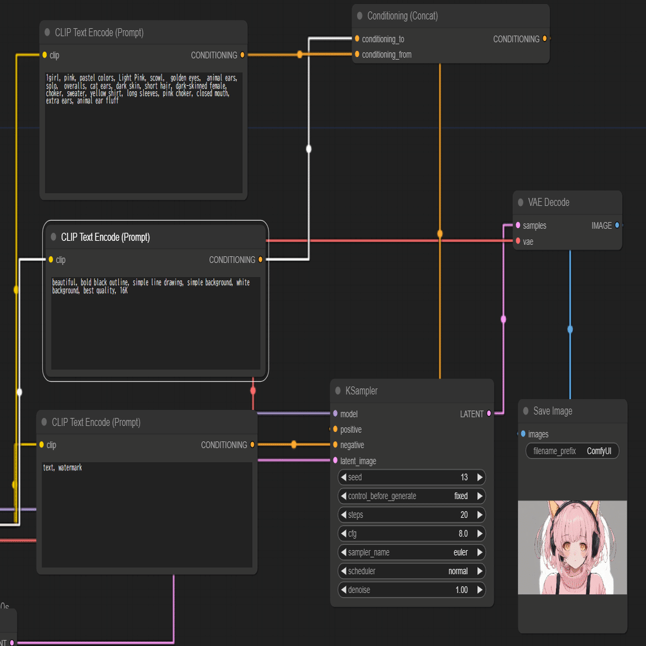Screen dimensions: 646x646
Task: Decrease the seed value with left arrow
Action: point(343,477)
